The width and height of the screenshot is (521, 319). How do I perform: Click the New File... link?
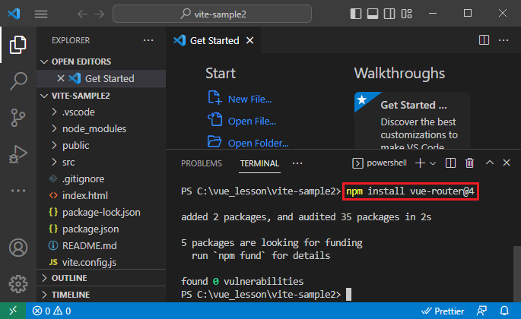249,99
